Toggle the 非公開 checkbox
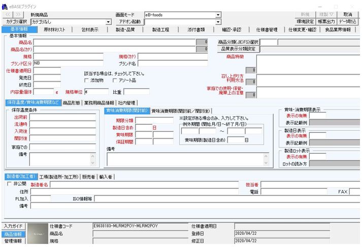Image resolution: width=362 pixels, height=247 pixels. click(10, 184)
